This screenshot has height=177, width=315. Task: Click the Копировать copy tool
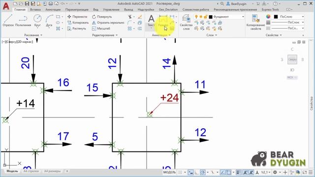coord(78,23)
